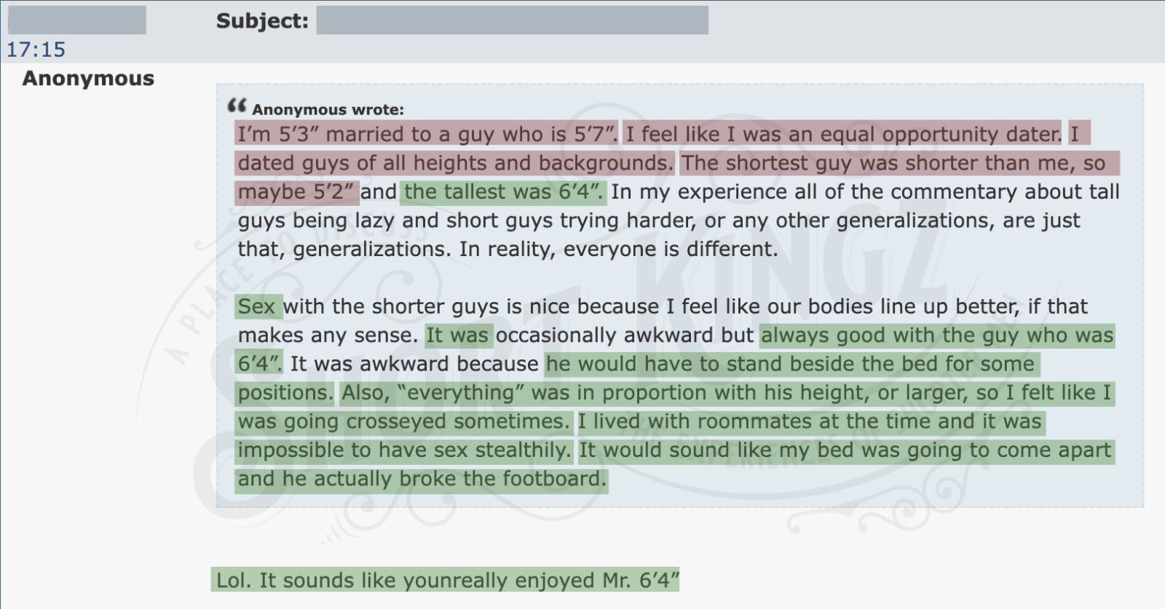Click highlighted "always good with the guy who was"
The height and width of the screenshot is (609, 1165).
(x=937, y=335)
